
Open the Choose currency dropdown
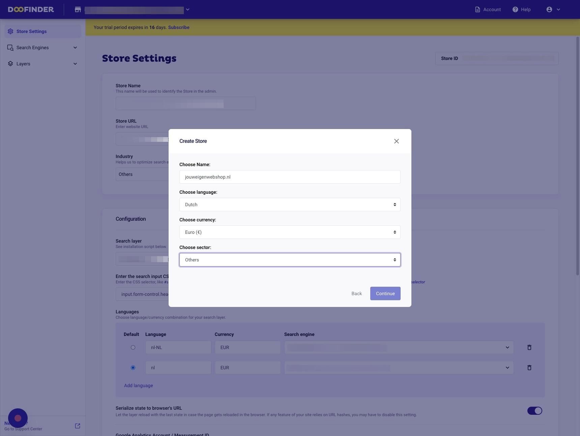click(290, 232)
